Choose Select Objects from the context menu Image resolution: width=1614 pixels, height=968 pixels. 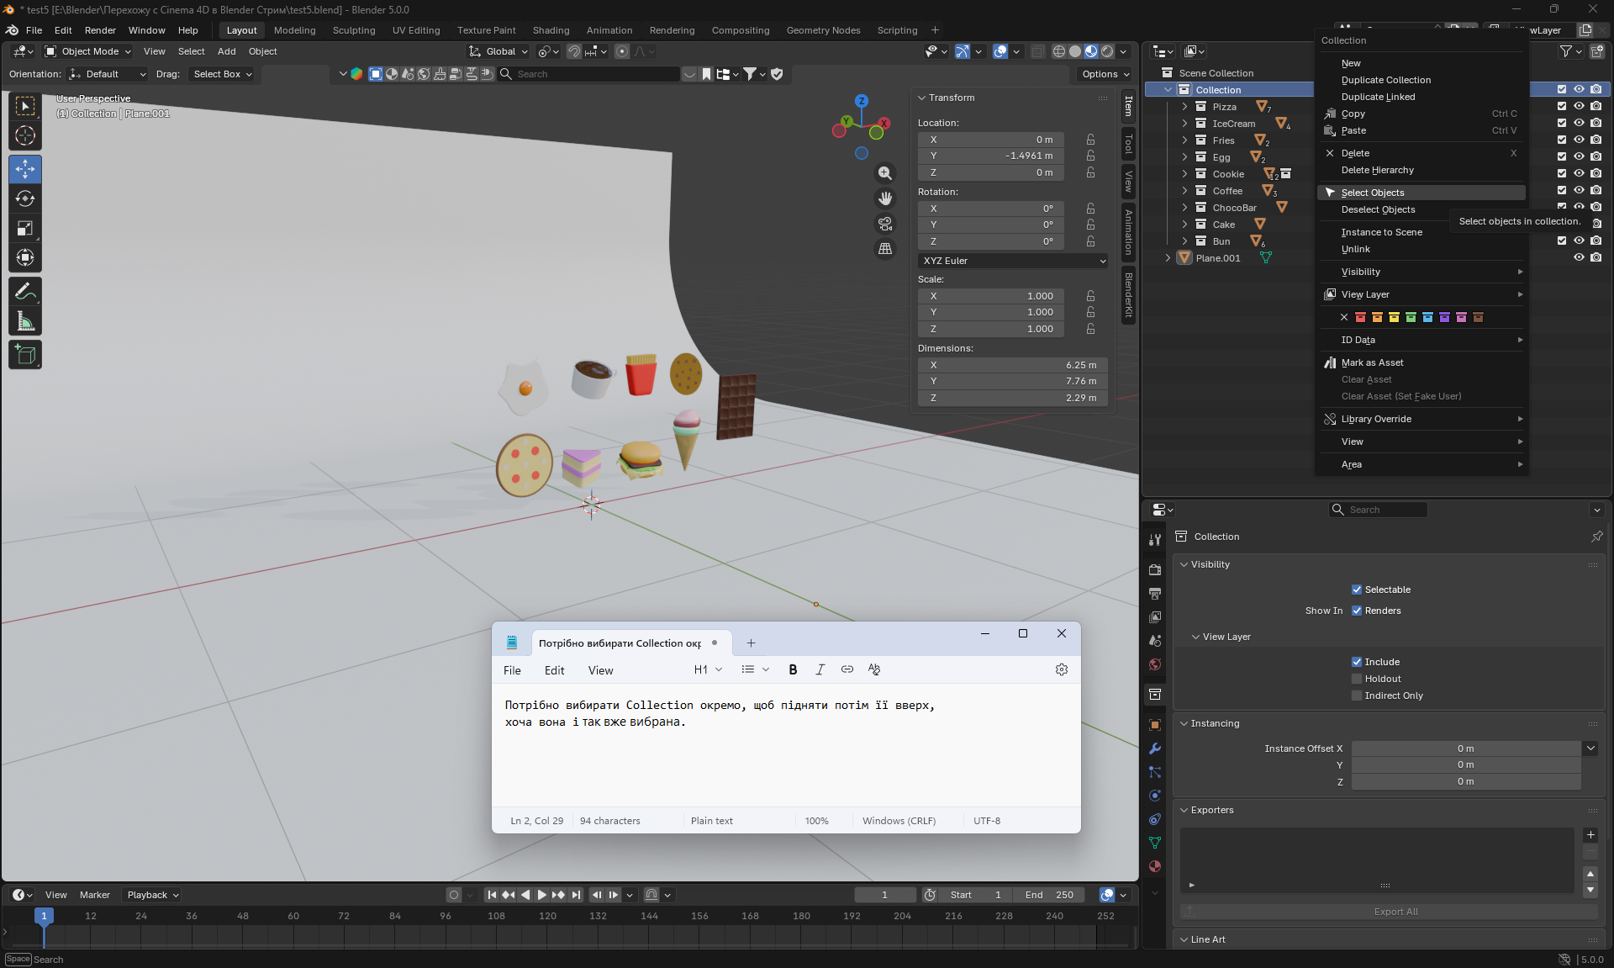(1373, 193)
